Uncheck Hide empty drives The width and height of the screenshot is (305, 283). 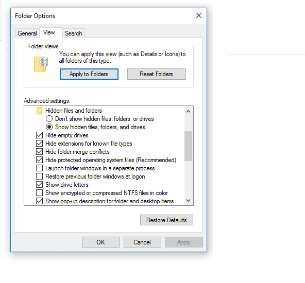click(x=40, y=135)
